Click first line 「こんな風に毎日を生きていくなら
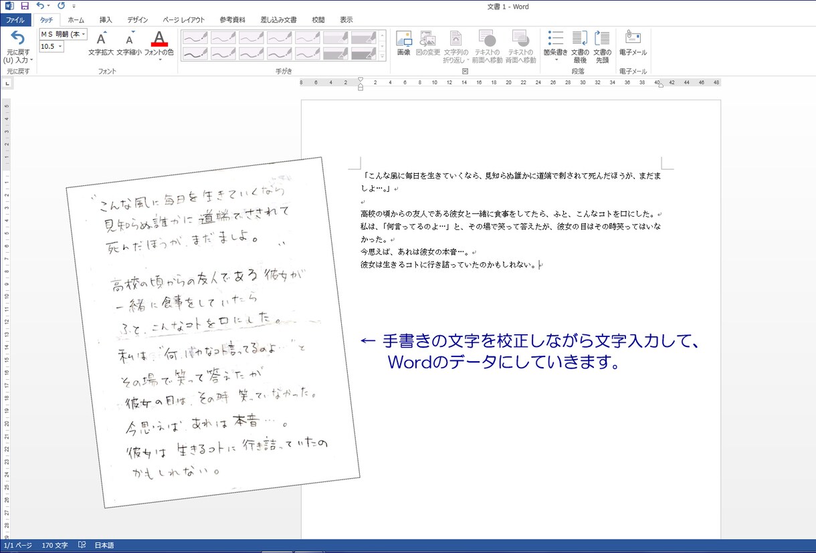The height and width of the screenshot is (553, 816). tap(511, 176)
